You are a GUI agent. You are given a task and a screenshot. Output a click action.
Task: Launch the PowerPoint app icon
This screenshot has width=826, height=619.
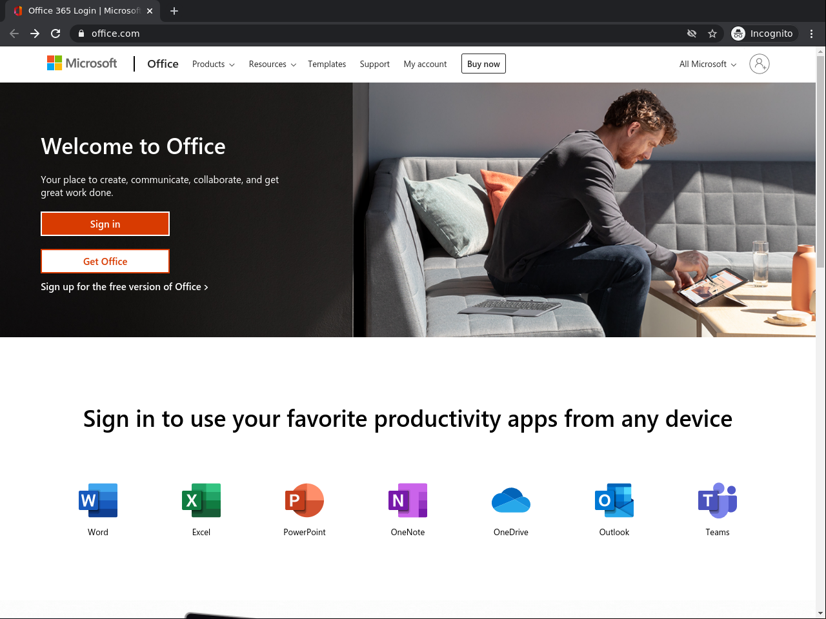pos(305,500)
